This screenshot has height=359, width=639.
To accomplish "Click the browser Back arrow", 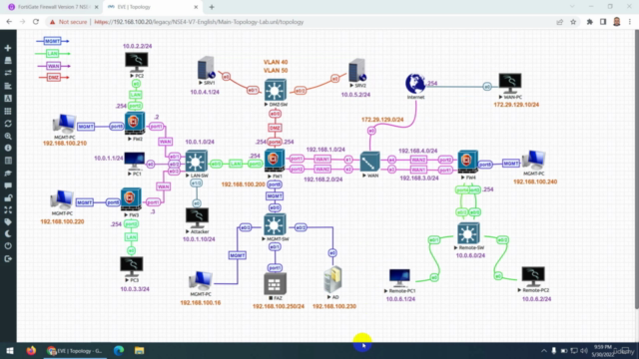I will pos(9,22).
